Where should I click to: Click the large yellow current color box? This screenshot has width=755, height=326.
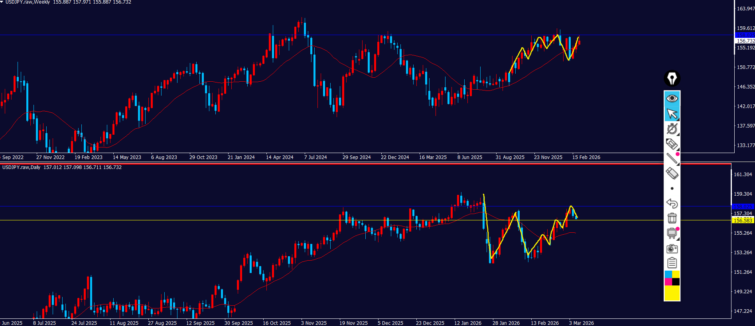click(672, 293)
